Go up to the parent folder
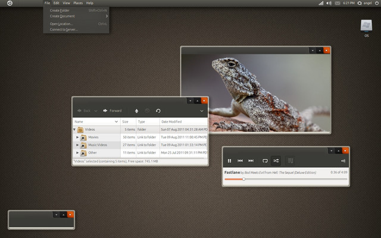381x238 pixels. click(x=136, y=111)
